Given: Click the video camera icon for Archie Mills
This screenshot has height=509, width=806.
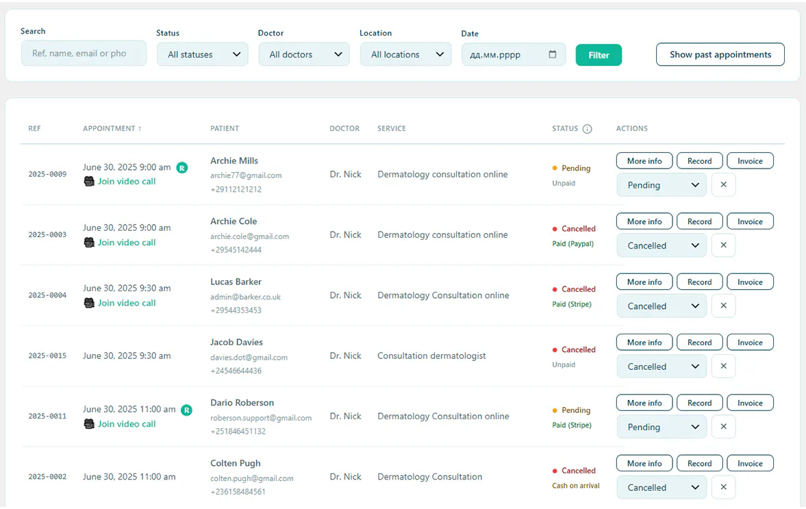Looking at the screenshot, I should click(89, 181).
